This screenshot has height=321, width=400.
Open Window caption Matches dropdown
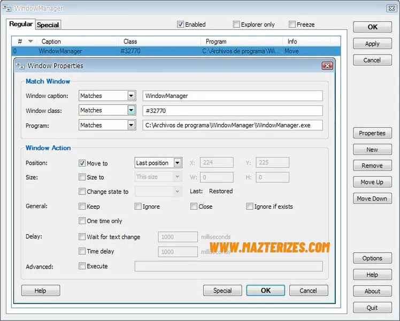[x=131, y=96]
